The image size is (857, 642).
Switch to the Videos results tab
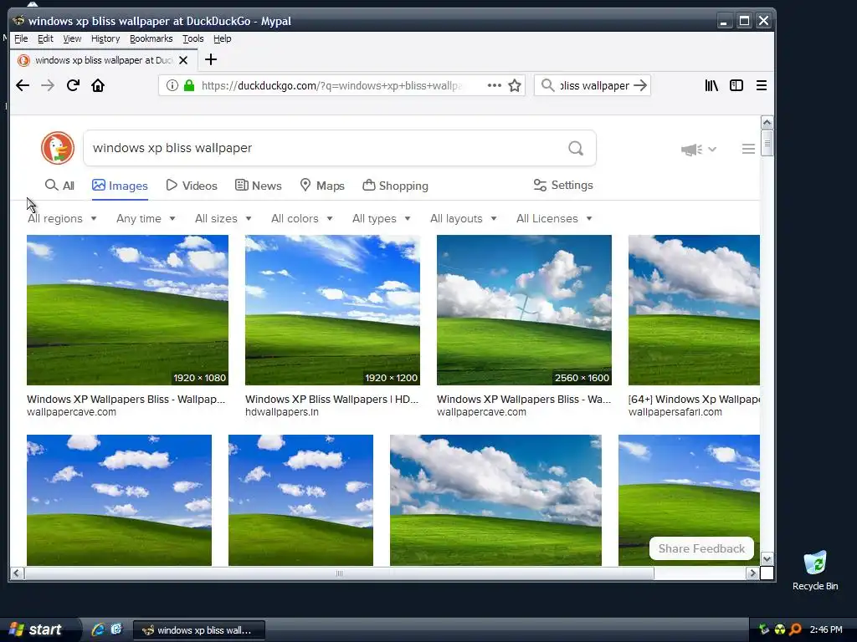tap(192, 186)
